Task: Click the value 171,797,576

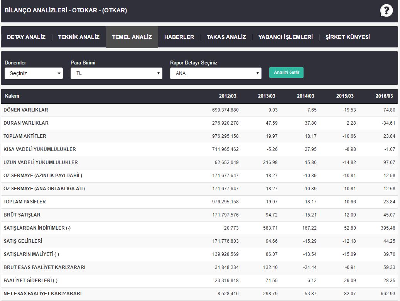Action: [x=225, y=215]
